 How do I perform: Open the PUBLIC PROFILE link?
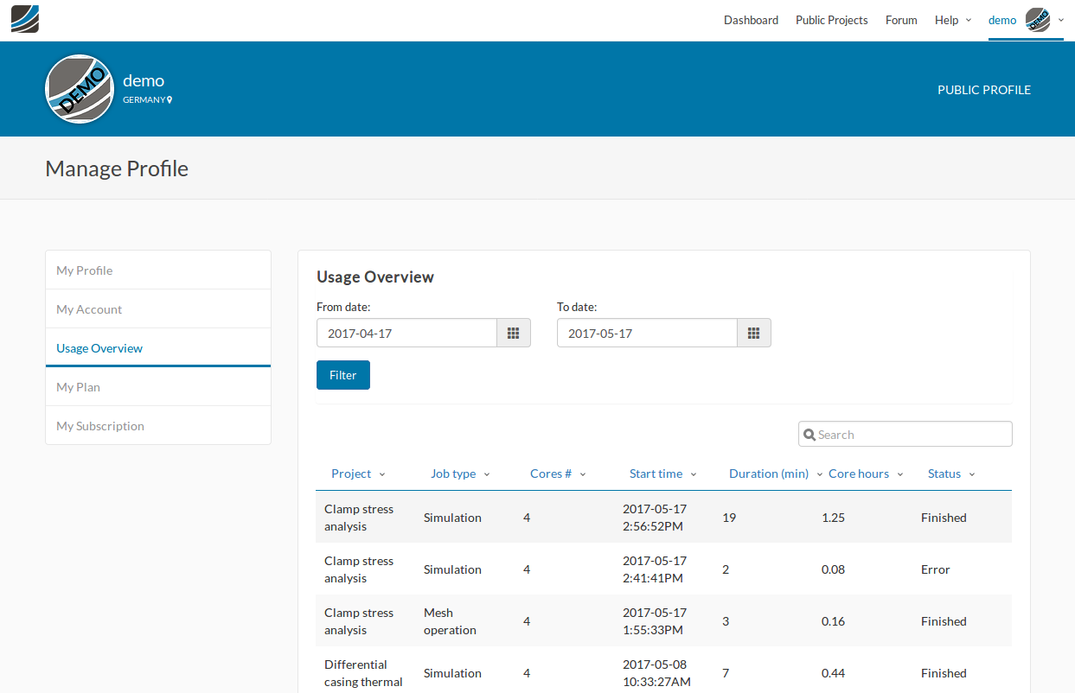[984, 89]
